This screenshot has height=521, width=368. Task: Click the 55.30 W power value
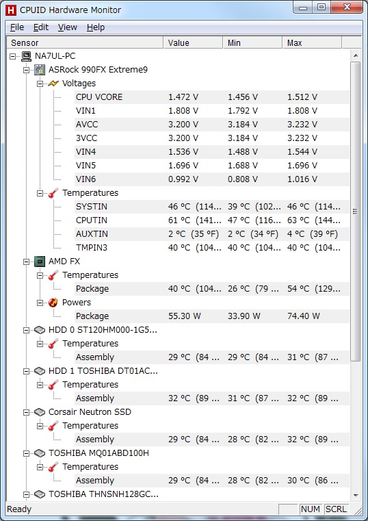(x=185, y=316)
